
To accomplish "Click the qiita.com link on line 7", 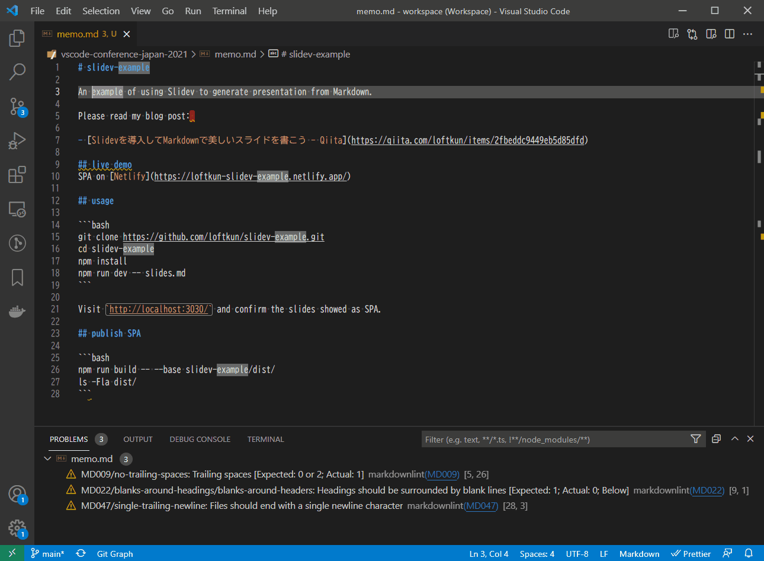I will click(x=468, y=140).
